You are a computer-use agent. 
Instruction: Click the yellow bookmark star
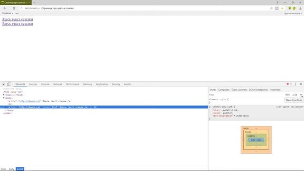(x=282, y=9)
